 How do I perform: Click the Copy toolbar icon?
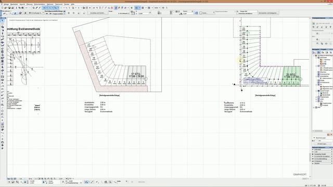coord(19,8)
